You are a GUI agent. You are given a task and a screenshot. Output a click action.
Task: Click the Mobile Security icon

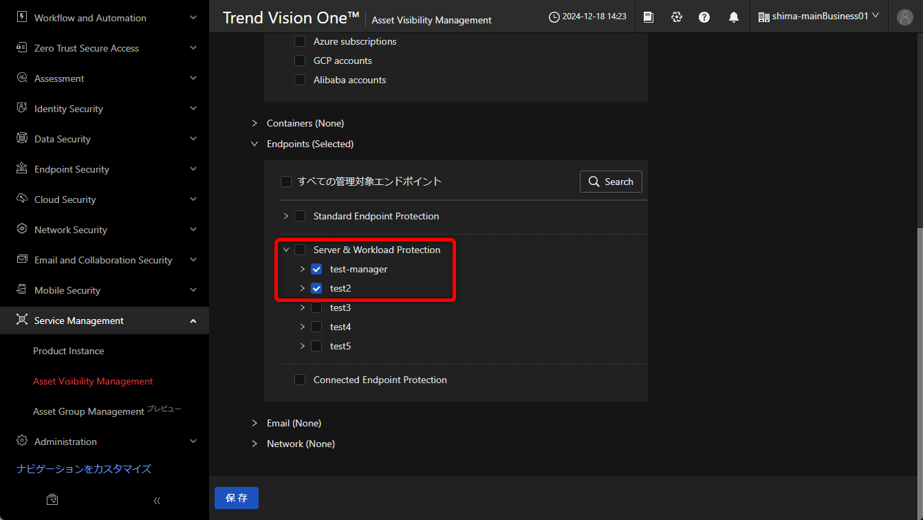(22, 290)
